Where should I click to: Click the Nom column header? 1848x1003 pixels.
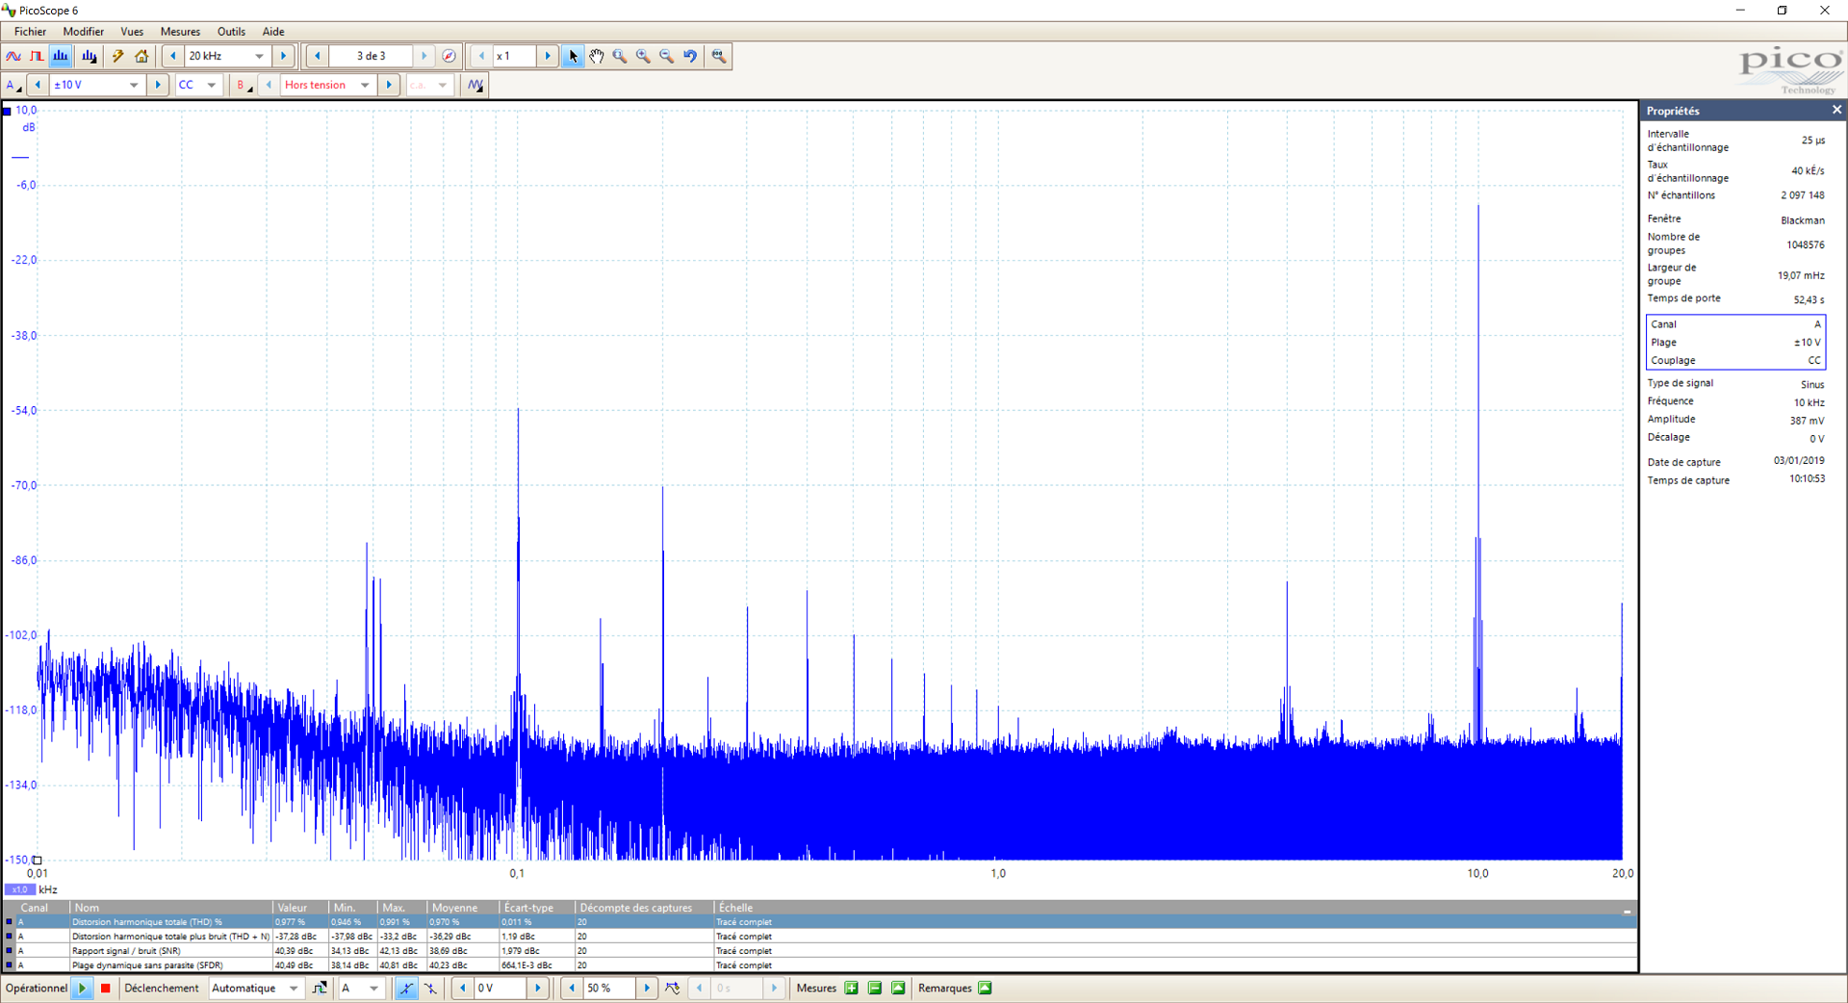point(171,908)
